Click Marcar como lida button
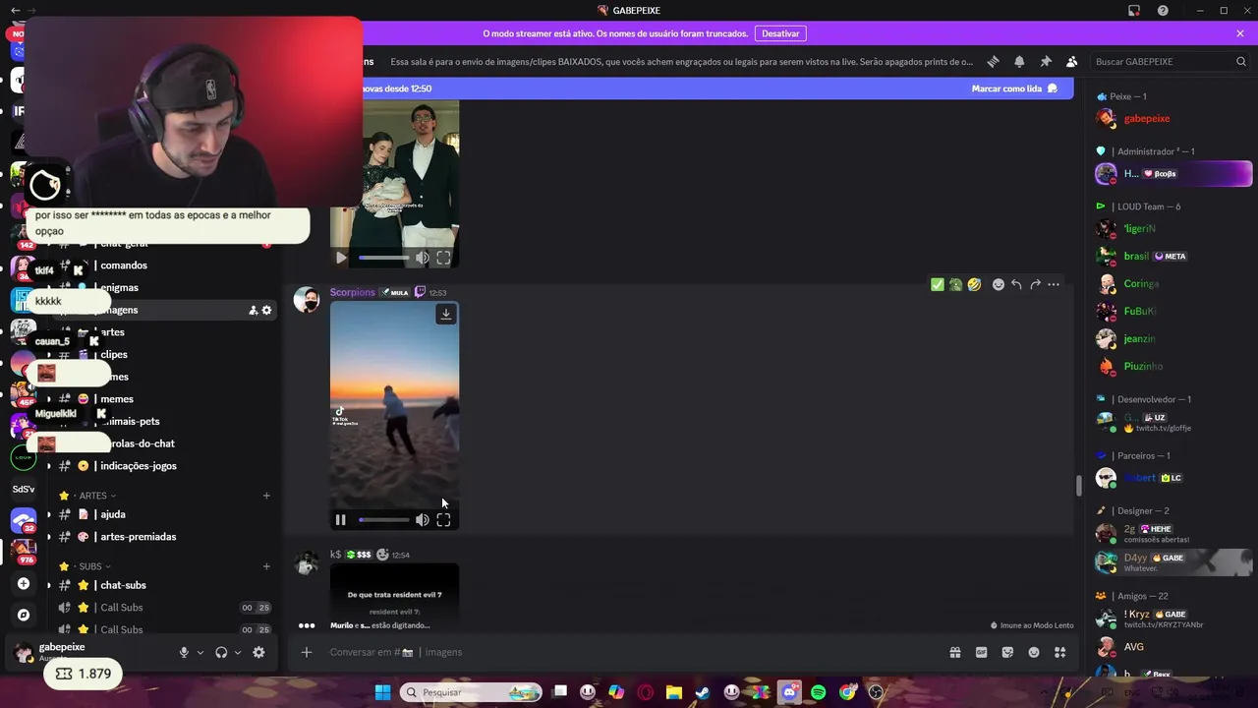 click(x=1014, y=88)
